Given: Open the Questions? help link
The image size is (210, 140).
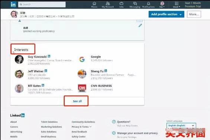Looking at the screenshot, I should click(x=124, y=122).
